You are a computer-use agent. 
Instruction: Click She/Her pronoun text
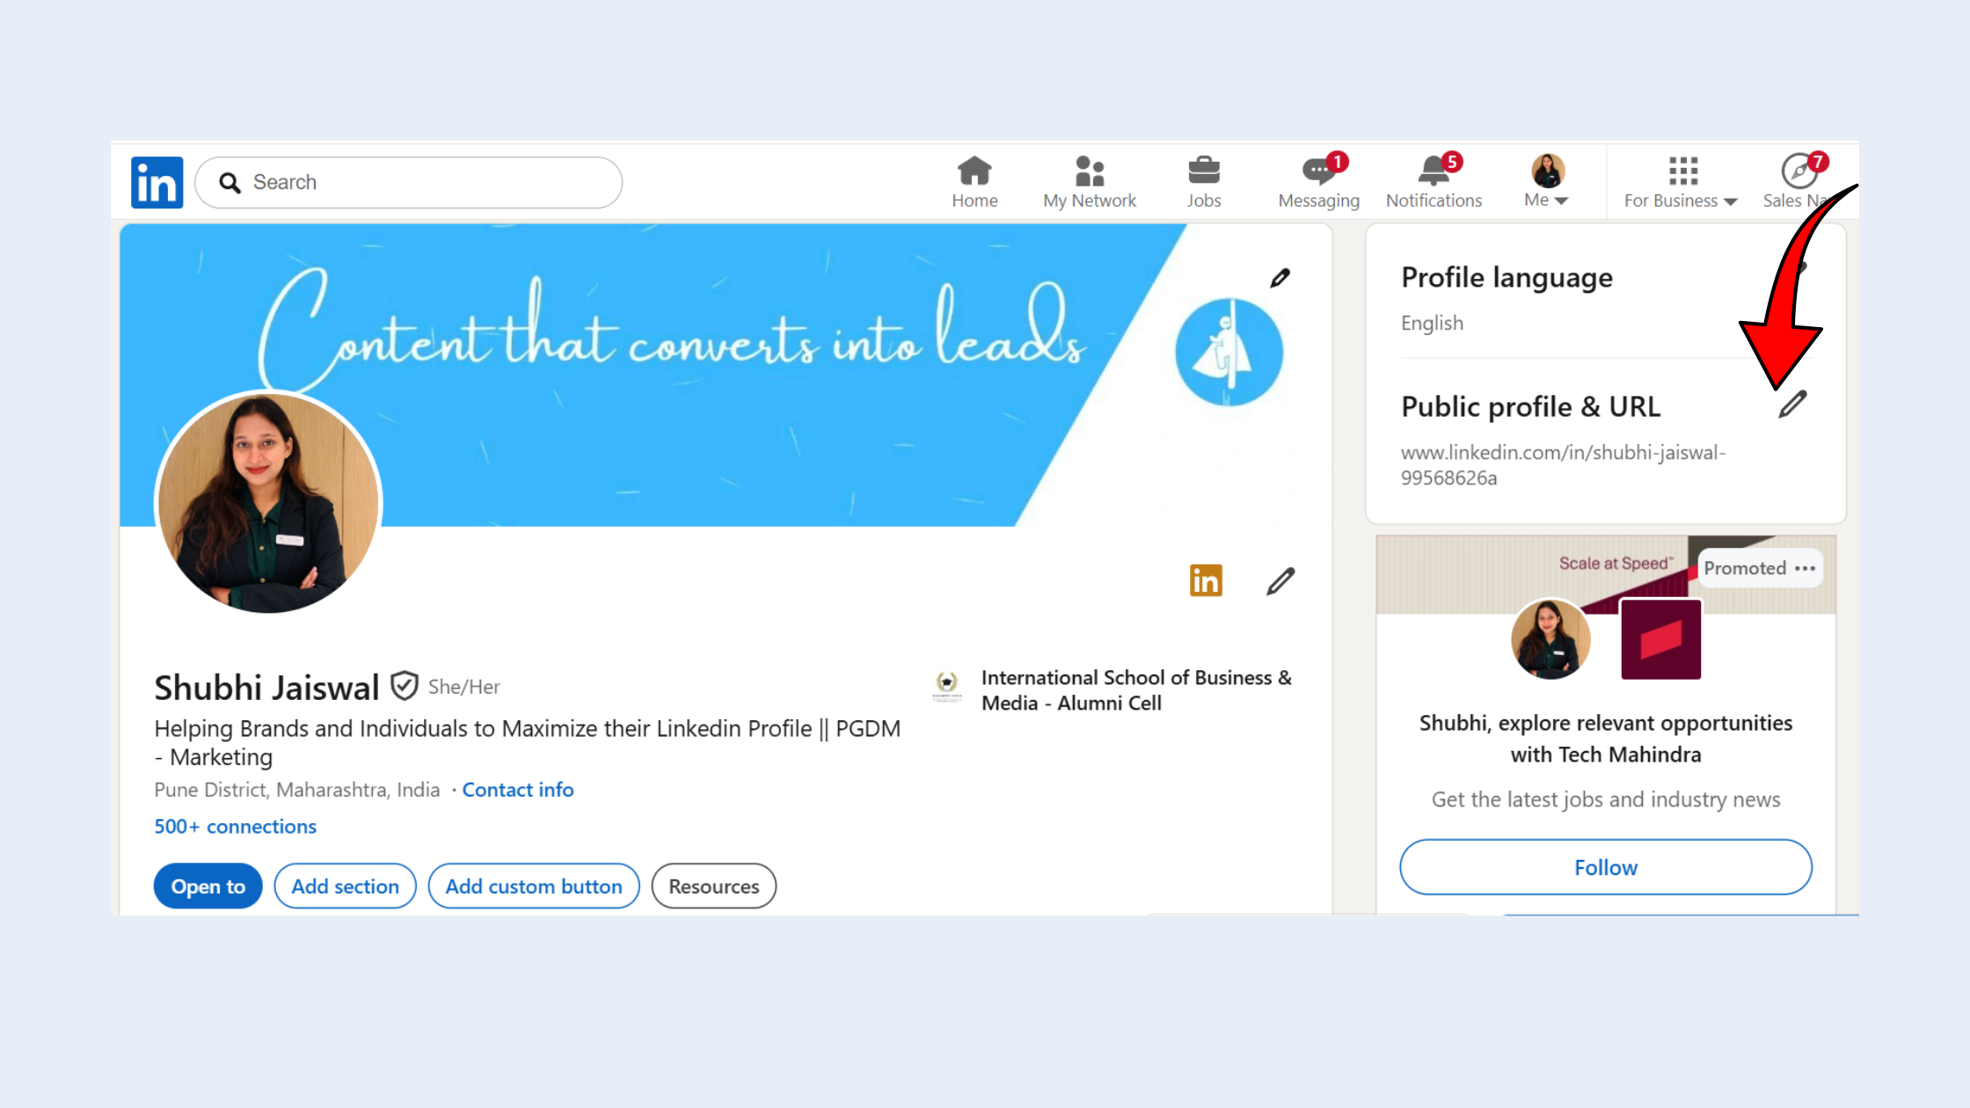[x=463, y=687]
